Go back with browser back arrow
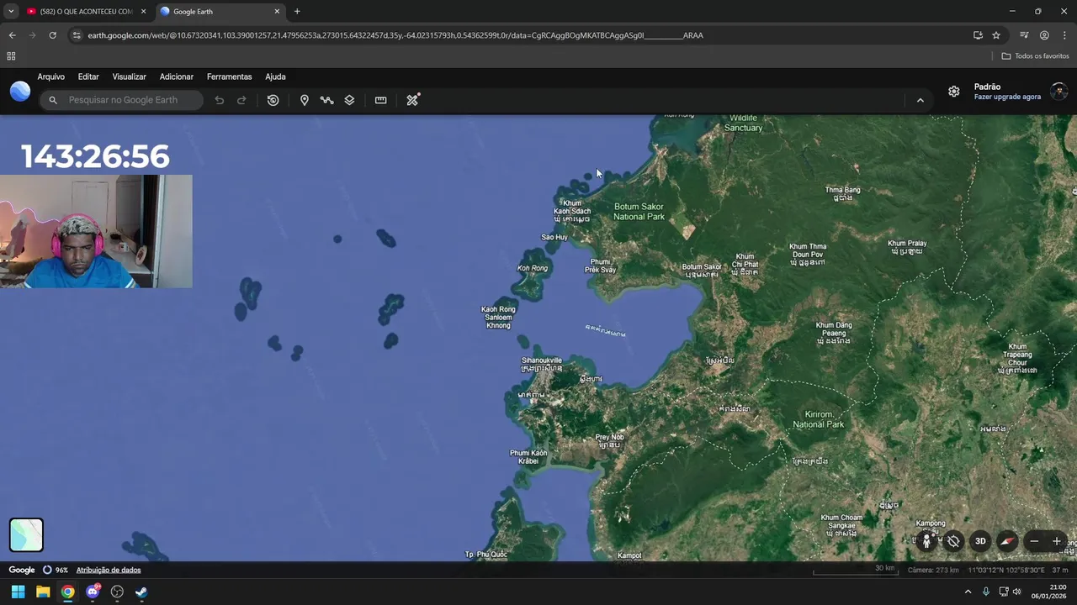This screenshot has height=605, width=1077. click(12, 35)
